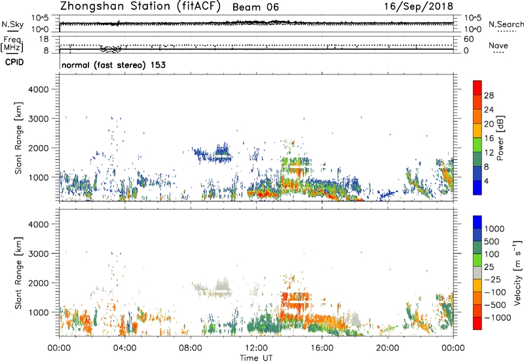524x362 pixels.
Task: Click the title 'Zhongshan Station (fitACF)'
Action: tap(140, 7)
